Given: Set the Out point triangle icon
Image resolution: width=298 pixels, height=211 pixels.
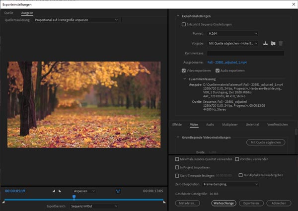Looking at the screenshot, I should tap(60, 191).
